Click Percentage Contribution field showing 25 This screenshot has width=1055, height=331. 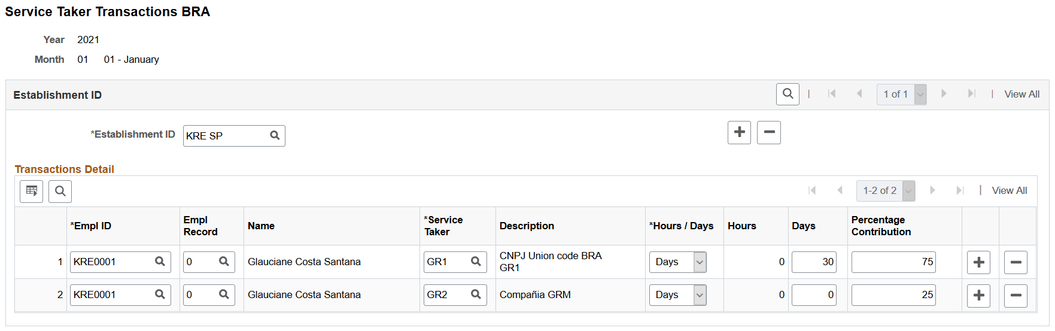(893, 295)
